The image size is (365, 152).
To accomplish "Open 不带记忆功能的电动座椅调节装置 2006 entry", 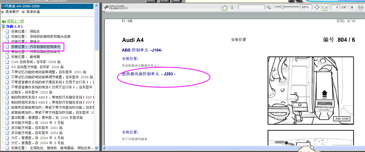I will (x=52, y=77).
